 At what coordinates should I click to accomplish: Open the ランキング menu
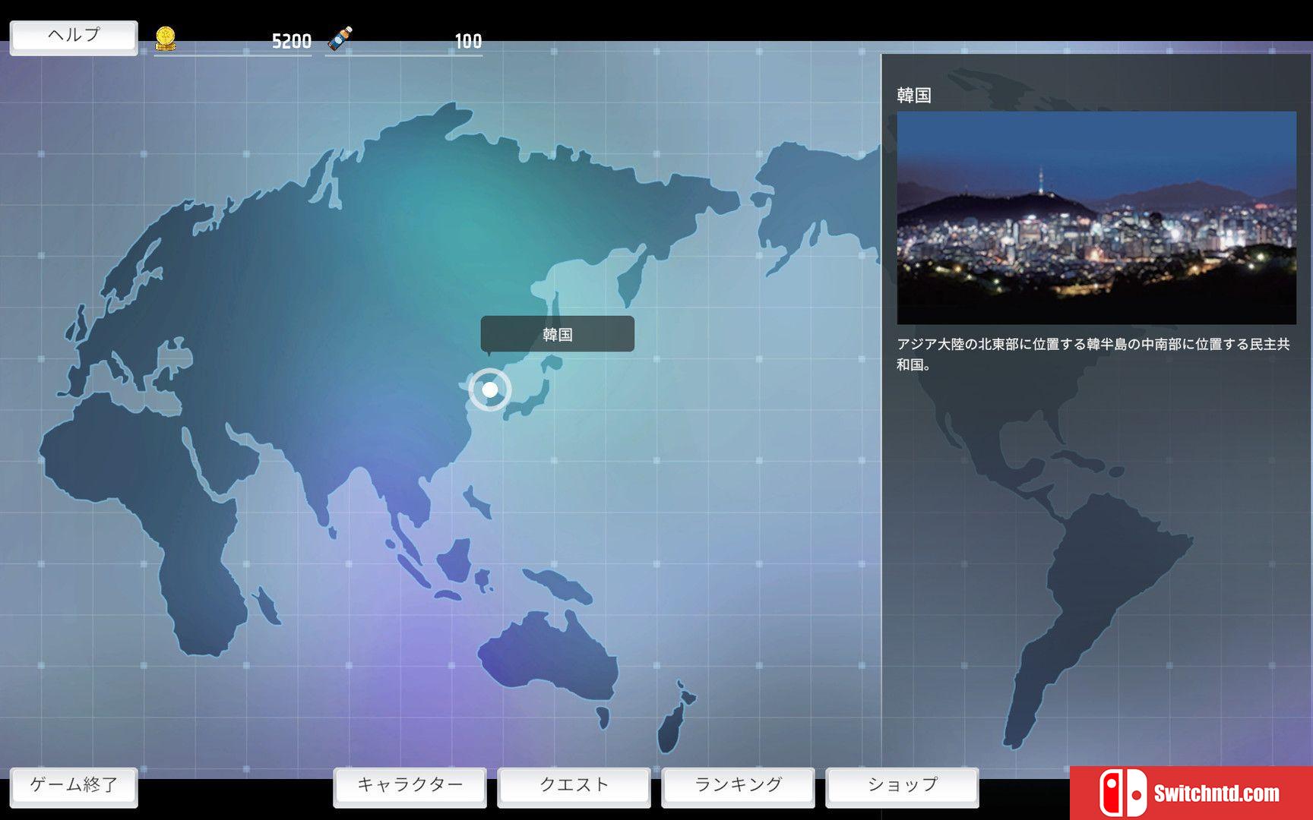[x=739, y=786]
